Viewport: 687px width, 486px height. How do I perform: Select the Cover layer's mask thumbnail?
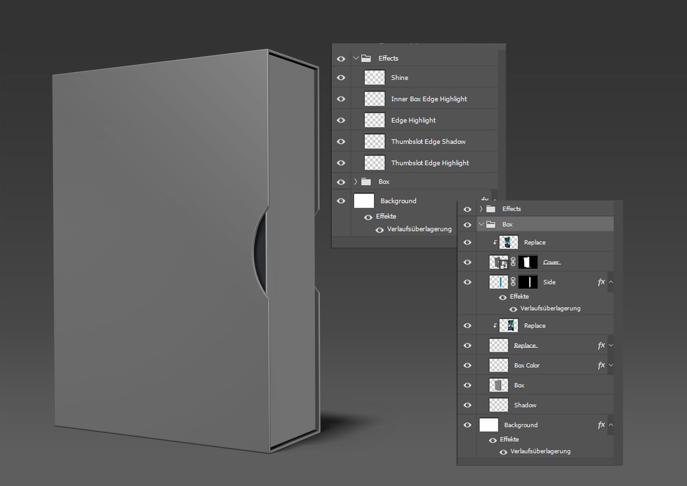pyautogui.click(x=528, y=262)
